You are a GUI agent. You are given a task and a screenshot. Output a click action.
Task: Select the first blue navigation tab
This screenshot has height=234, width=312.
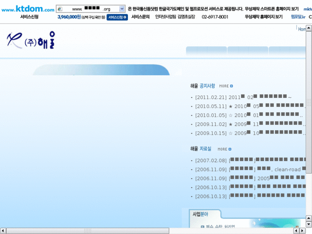(206, 51)
